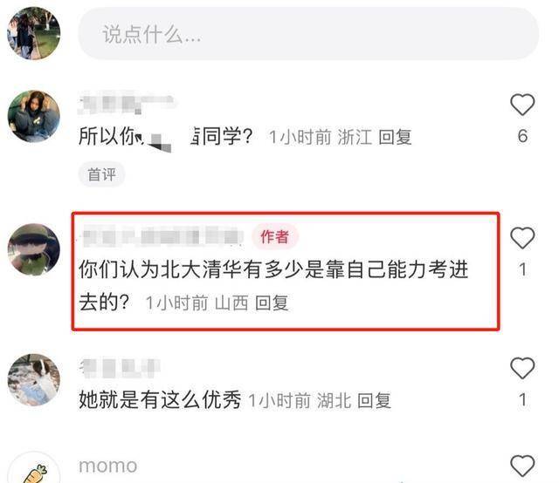Focus the 说点什么 comment input field
Viewport: 559px width, 483px height.
click(308, 34)
